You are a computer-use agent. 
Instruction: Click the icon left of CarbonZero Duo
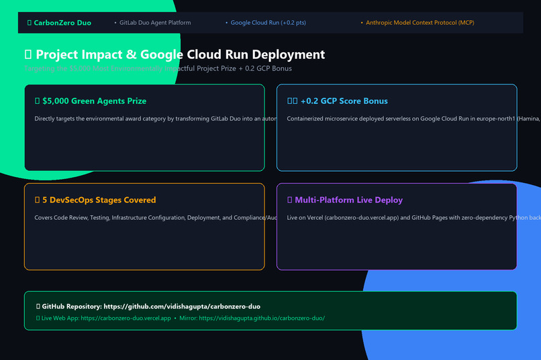pos(30,23)
